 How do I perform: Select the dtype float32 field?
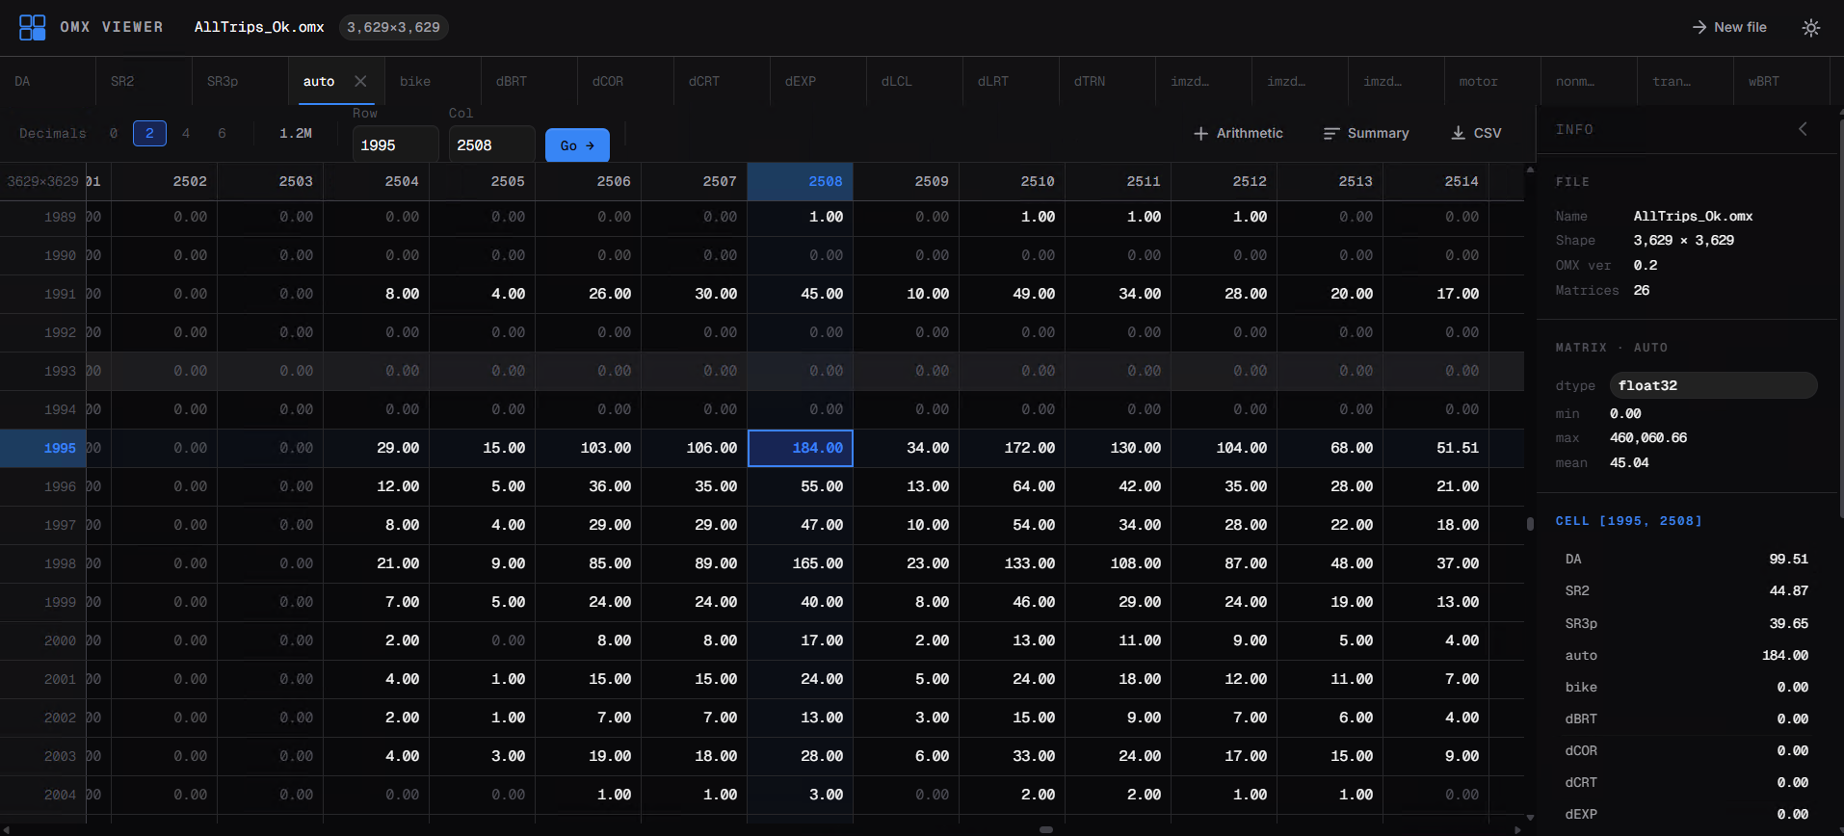coord(1712,385)
